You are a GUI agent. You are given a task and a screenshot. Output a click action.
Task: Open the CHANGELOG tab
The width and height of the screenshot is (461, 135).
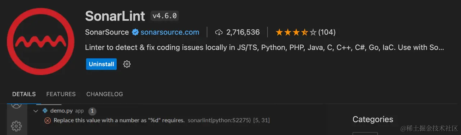104,94
